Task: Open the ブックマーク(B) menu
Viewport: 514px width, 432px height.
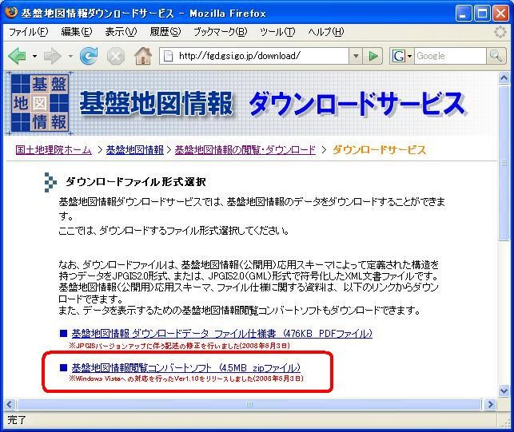Action: tap(220, 32)
